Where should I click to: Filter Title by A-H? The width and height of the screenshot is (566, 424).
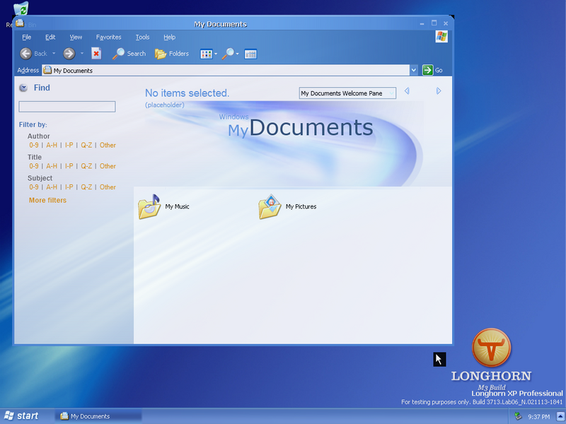click(x=52, y=166)
